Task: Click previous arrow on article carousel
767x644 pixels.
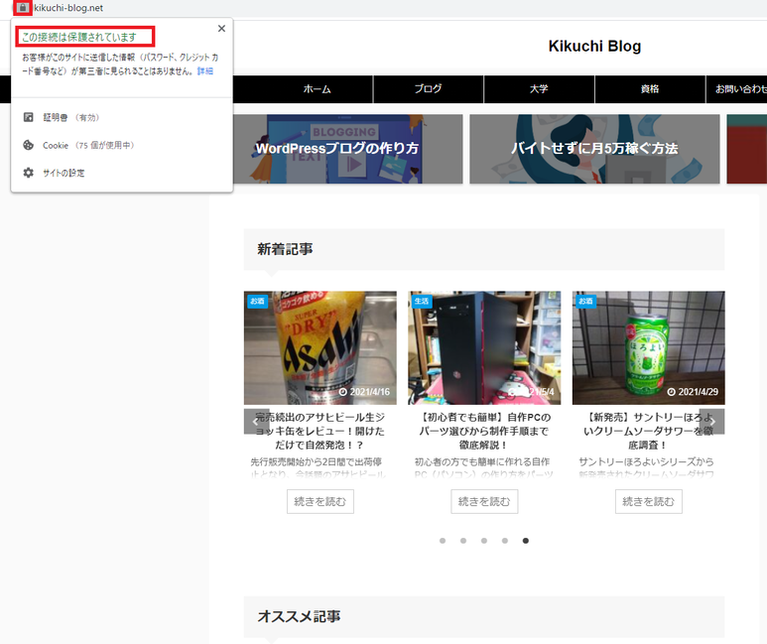Action: [256, 422]
